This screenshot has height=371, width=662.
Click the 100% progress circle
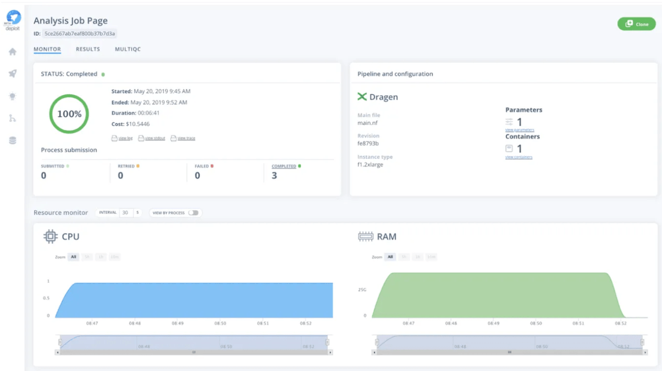tap(70, 114)
